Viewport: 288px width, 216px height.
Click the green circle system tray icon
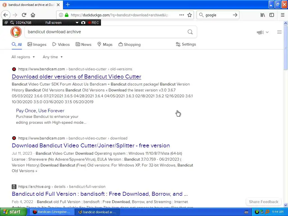(257, 212)
